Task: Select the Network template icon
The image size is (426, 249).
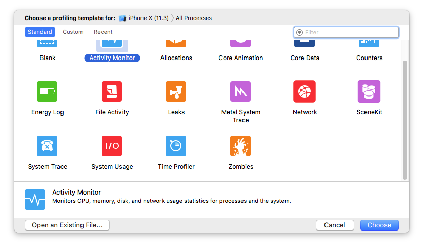Action: pyautogui.click(x=305, y=91)
